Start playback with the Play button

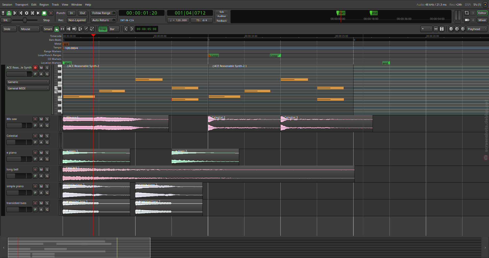pyautogui.click(x=38, y=13)
